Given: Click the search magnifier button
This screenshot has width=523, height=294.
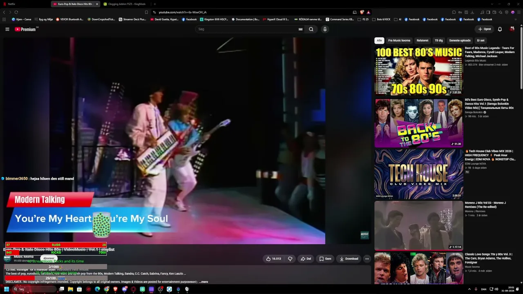Looking at the screenshot, I should [311, 29].
